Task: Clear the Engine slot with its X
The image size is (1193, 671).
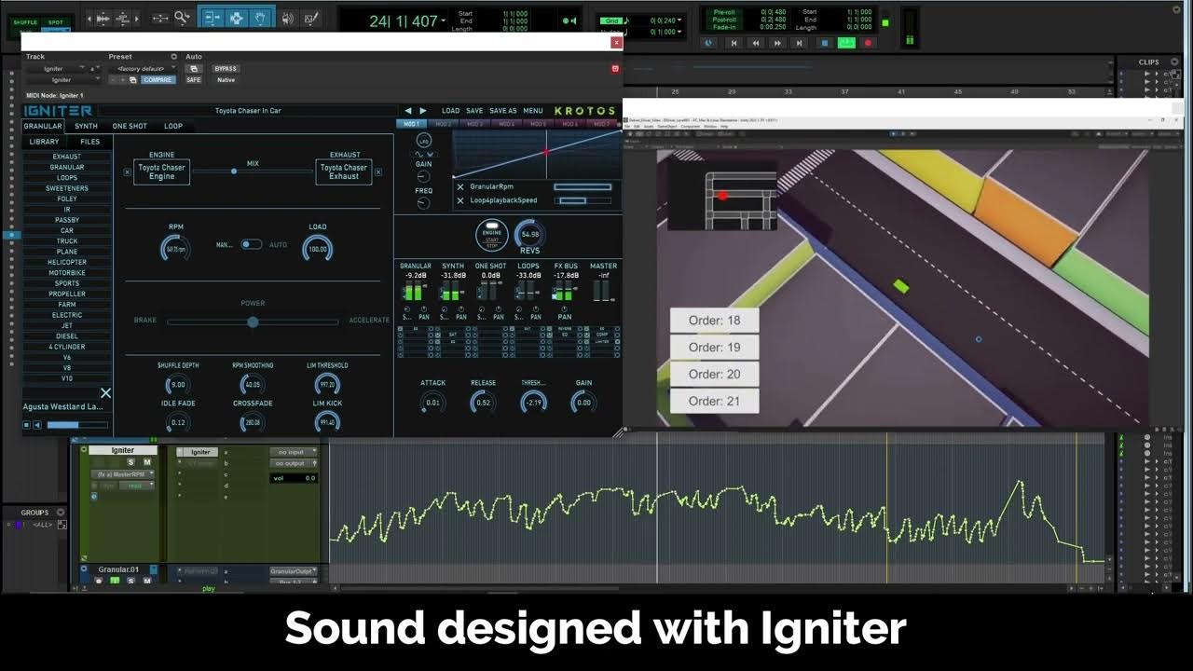Action: pos(128,172)
